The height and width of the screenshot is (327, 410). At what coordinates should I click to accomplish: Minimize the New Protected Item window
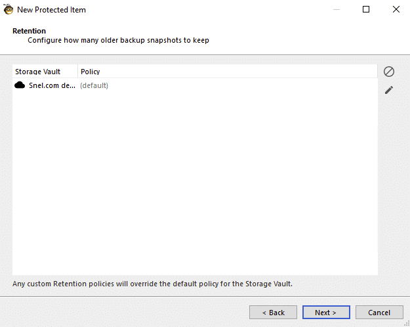[337, 9]
